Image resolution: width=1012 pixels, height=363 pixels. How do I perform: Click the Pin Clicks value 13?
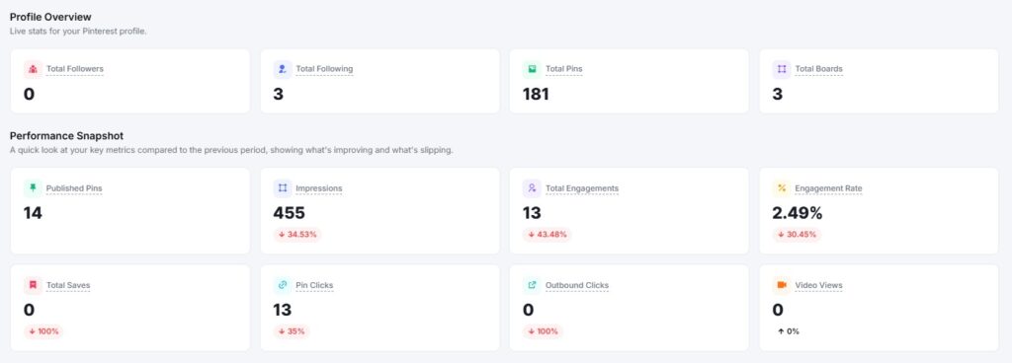282,310
